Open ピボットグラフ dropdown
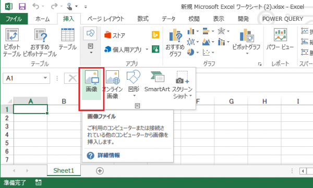This screenshot has height=188, width=313. [247, 54]
